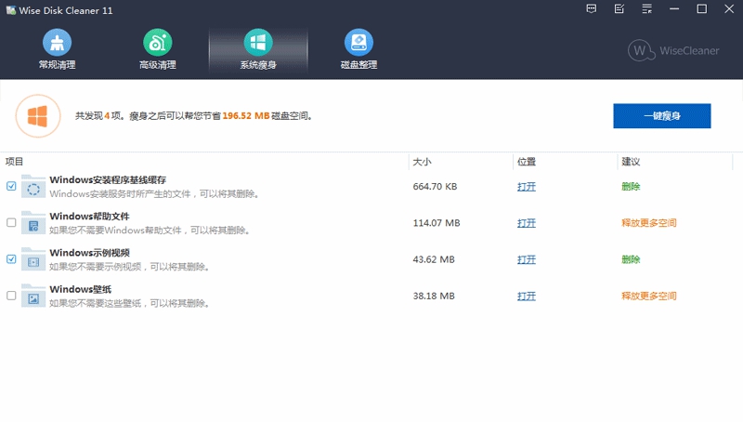Screen dimensions: 743x422
Task: Open location of Windows示例视频 via 打开
Action: 527,260
